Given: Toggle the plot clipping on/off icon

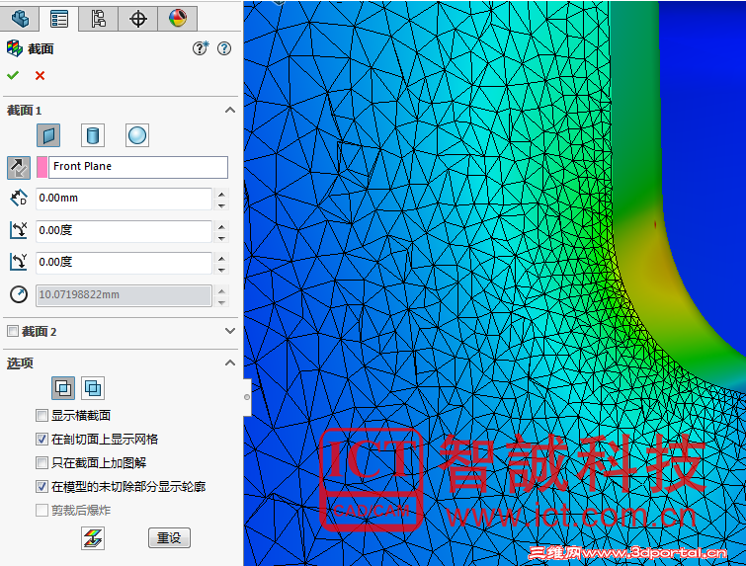Looking at the screenshot, I should tap(93, 538).
